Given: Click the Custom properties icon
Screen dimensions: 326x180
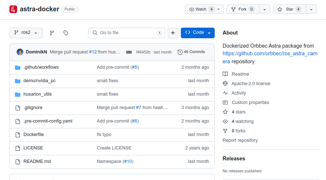Looking at the screenshot, I should pyautogui.click(x=225, y=103).
